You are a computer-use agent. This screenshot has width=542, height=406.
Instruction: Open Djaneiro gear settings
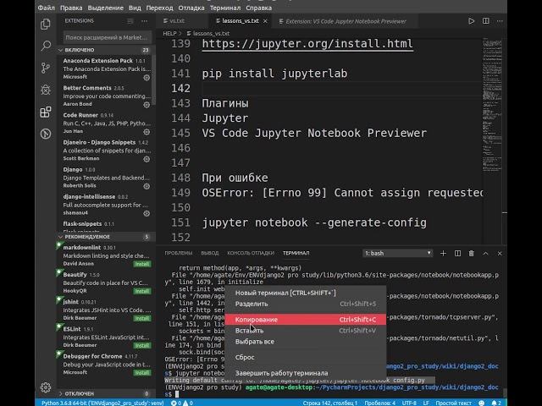147,159
